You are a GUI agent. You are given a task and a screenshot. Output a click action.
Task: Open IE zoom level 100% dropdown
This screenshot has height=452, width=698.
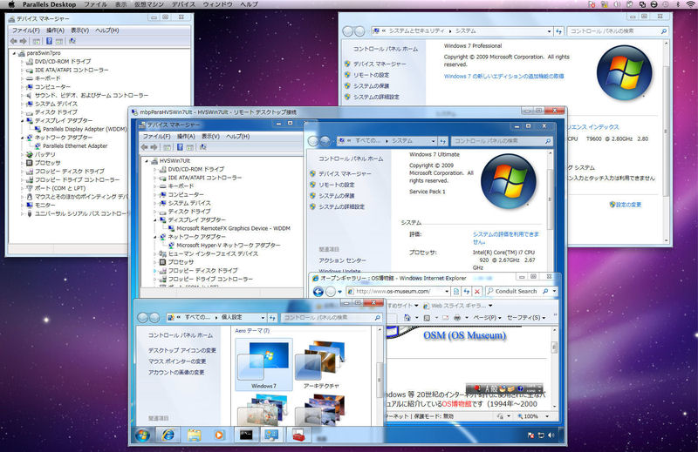[x=547, y=416]
